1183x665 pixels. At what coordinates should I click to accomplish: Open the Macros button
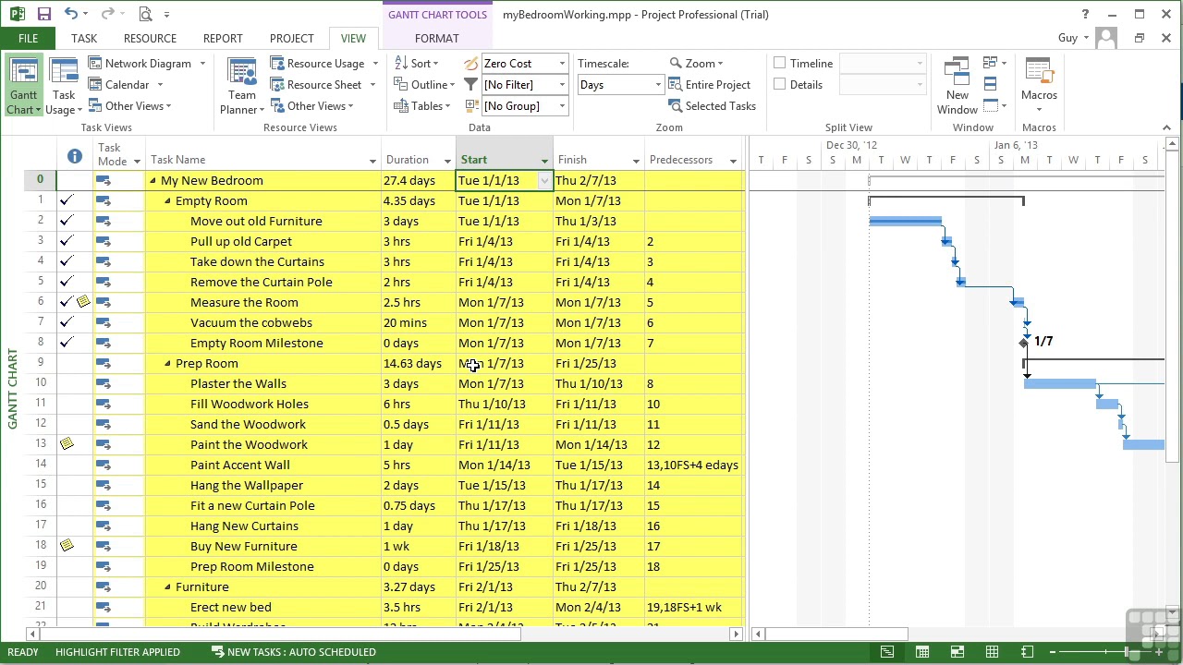[x=1039, y=86]
